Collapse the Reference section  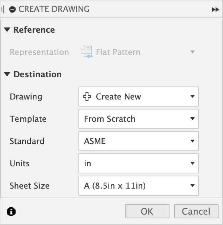(7, 30)
